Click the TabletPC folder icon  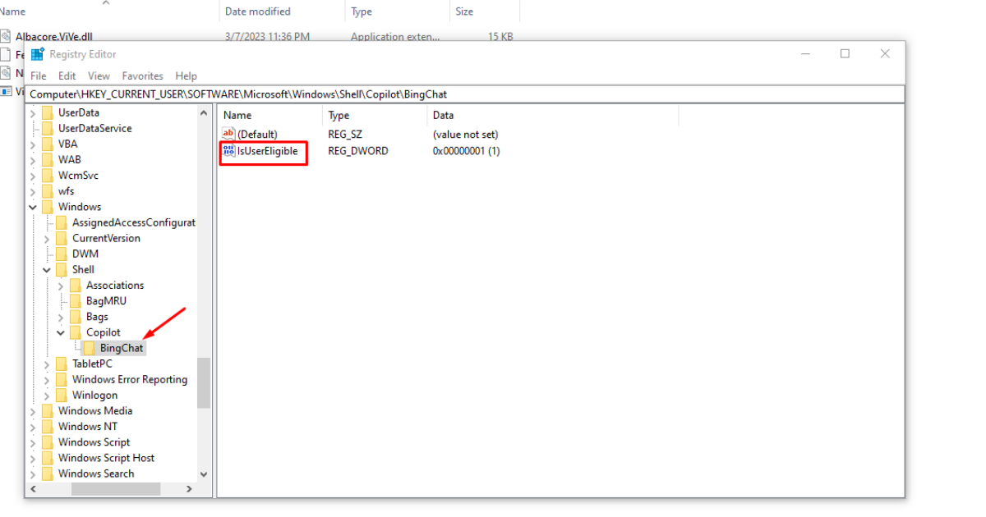click(x=62, y=364)
